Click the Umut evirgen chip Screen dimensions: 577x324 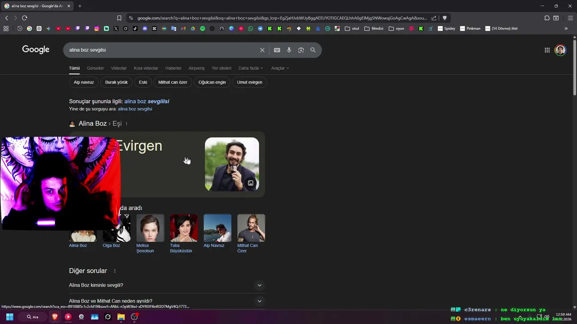click(250, 82)
